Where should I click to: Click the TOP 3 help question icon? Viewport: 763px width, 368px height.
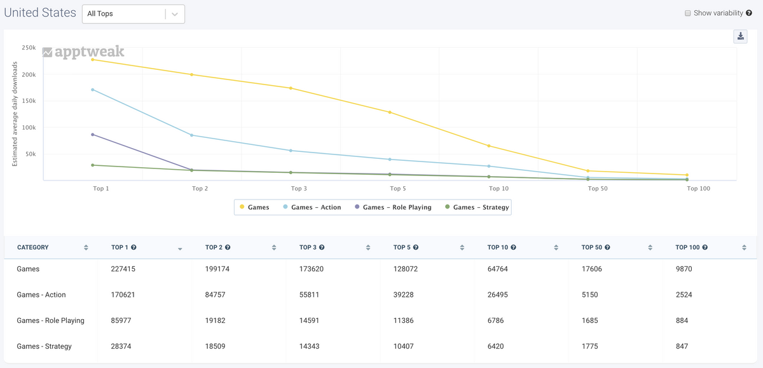[322, 247]
